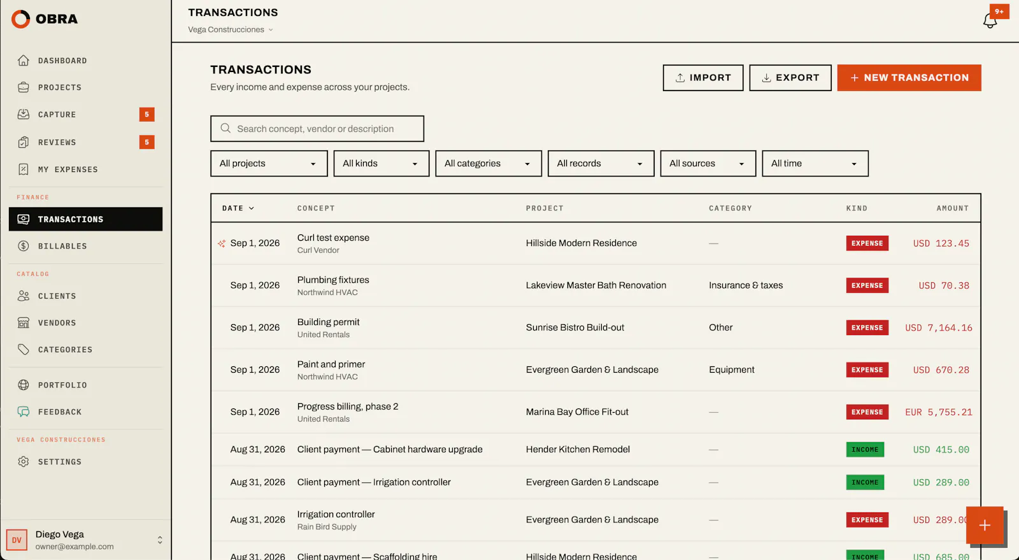Image resolution: width=1019 pixels, height=560 pixels.
Task: Click the Progress billing, phase 2 concept
Action: [x=348, y=406]
